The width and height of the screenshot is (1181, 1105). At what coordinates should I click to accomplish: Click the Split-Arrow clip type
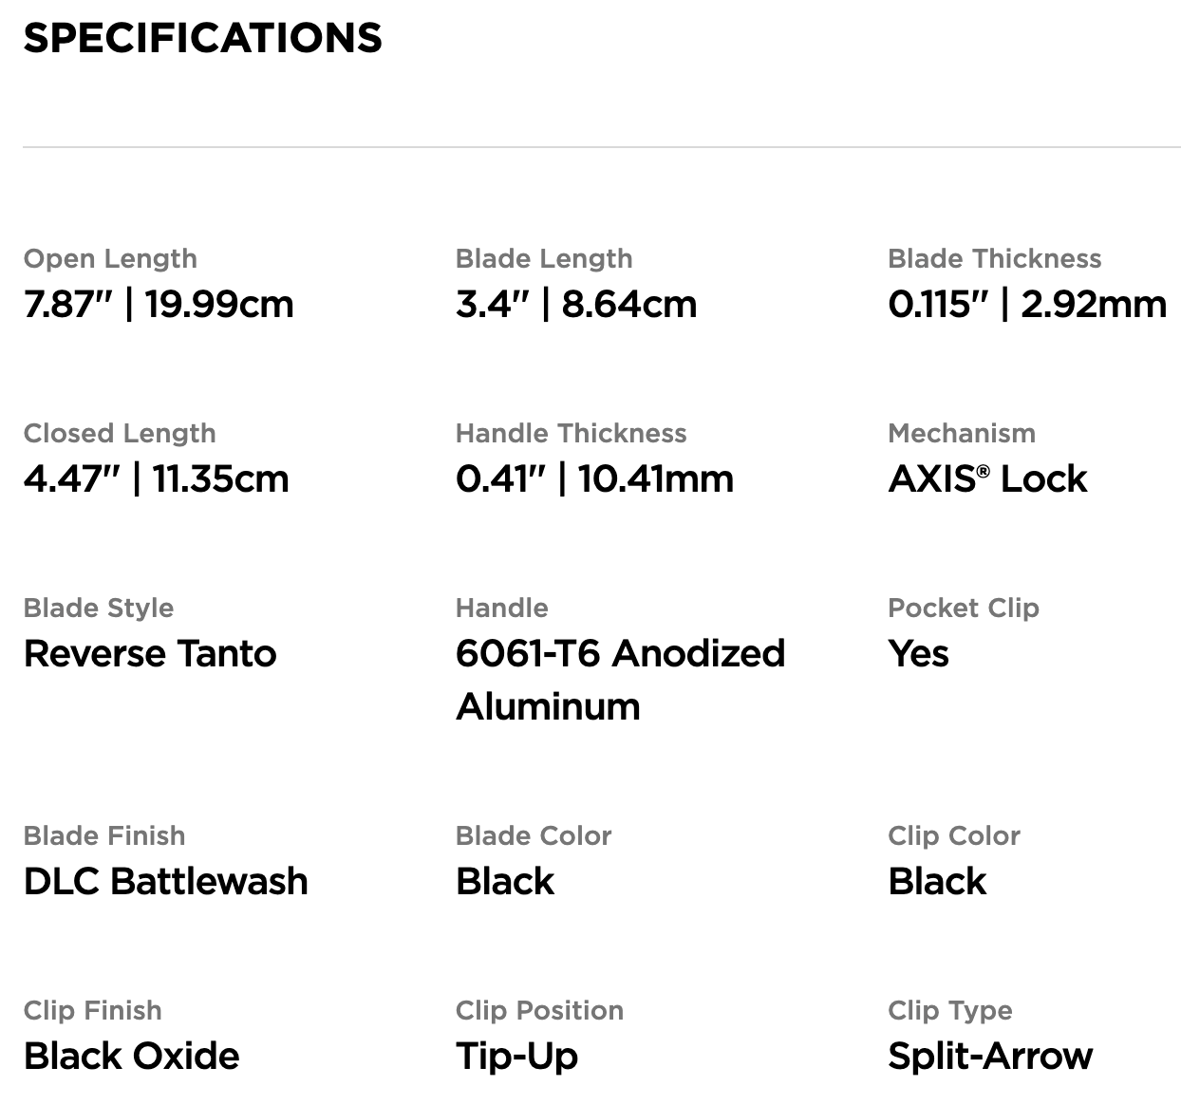990,1057
